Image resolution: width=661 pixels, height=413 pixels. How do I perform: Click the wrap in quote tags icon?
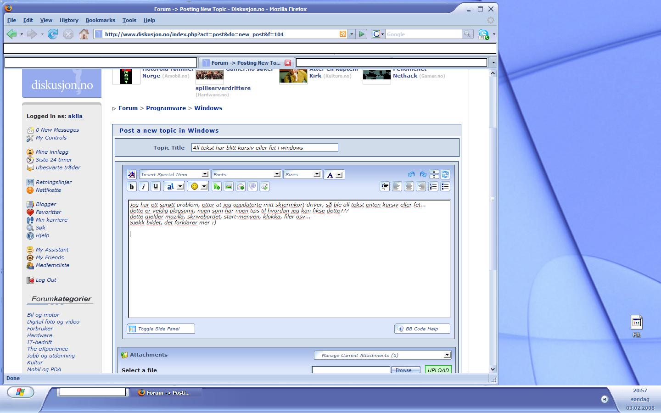252,186
